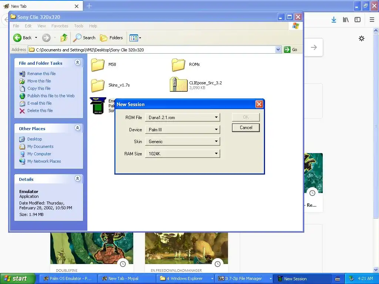The image size is (379, 284).
Task: Click the Back button in Explorer toolbar
Action: click(x=22, y=38)
